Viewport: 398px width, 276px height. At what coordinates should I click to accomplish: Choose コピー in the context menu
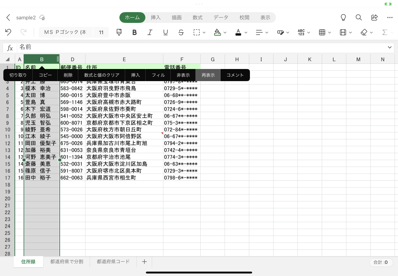(45, 75)
